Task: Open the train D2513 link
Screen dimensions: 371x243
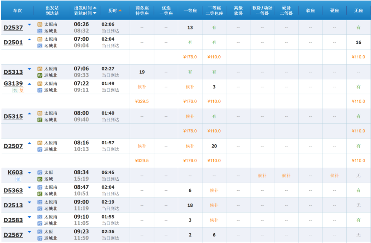Action: pyautogui.click(x=13, y=205)
